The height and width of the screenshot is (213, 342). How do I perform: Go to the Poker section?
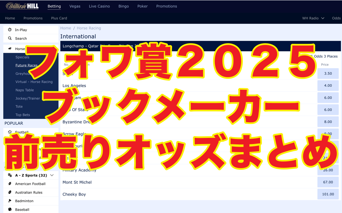142,6
